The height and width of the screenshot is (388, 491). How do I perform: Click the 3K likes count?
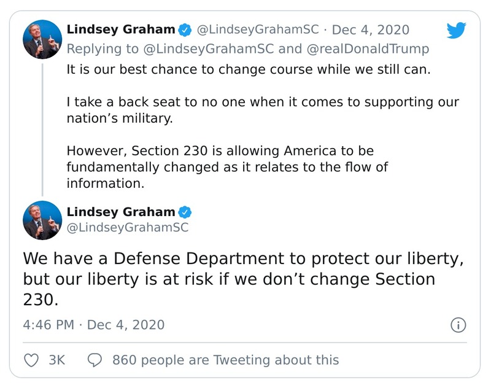point(57,360)
